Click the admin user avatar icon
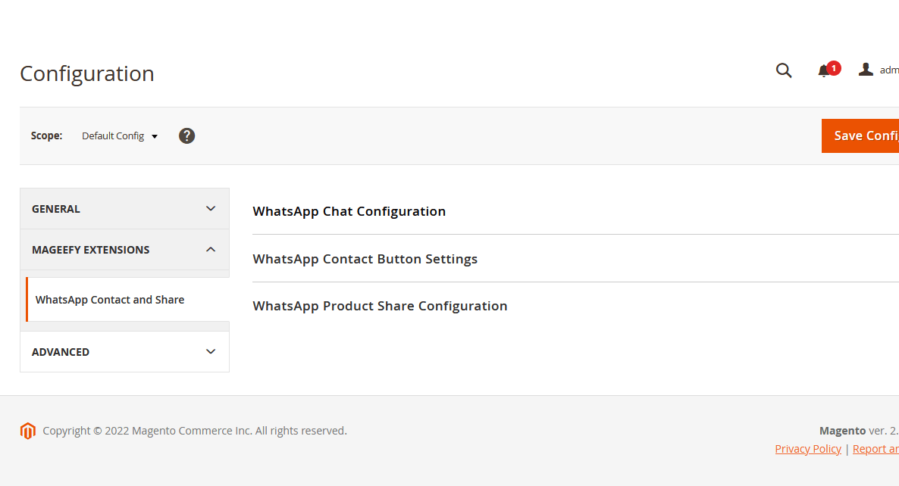 click(x=866, y=70)
